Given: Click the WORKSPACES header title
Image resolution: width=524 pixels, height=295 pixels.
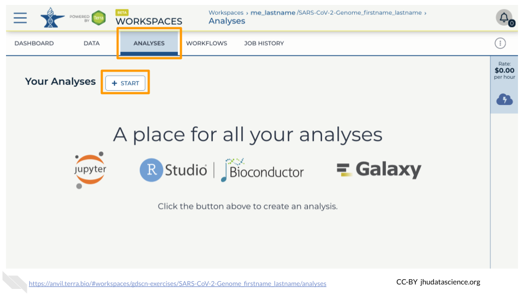Looking at the screenshot, I should click(x=149, y=21).
